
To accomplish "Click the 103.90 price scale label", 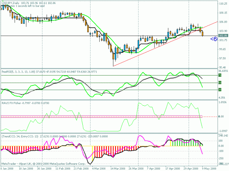I will click(223, 31).
